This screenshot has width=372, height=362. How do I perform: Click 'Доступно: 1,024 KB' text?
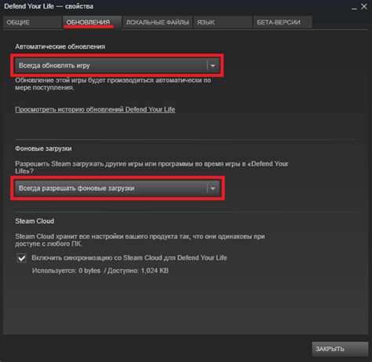coord(138,271)
